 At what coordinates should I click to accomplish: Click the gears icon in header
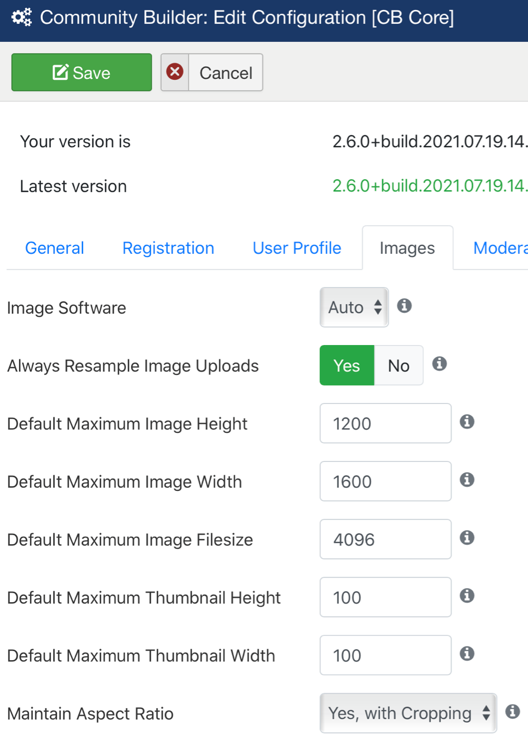[21, 17]
